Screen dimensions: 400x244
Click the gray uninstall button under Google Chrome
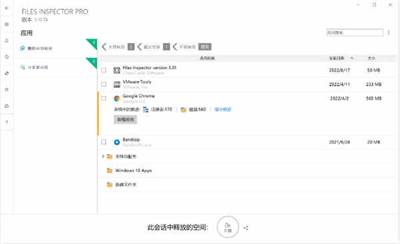125,119
